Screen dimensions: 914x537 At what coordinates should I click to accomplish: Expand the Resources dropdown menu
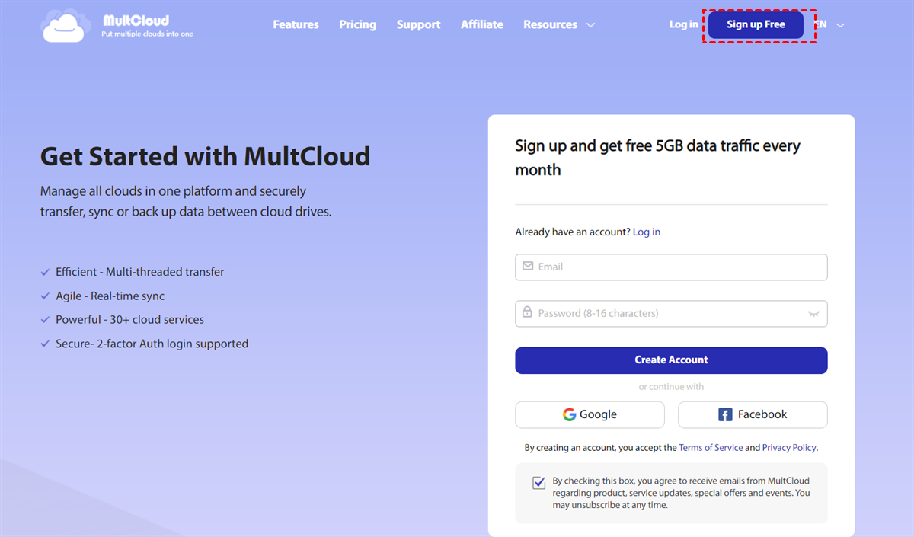click(559, 24)
